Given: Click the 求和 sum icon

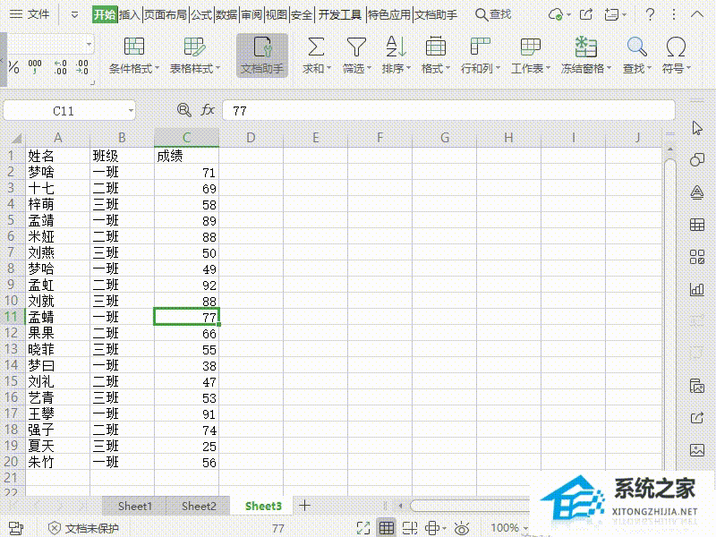Looking at the screenshot, I should (x=316, y=47).
